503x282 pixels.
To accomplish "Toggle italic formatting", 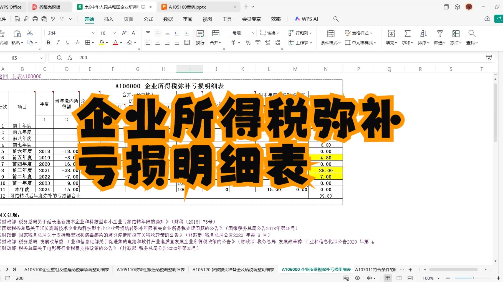I will coord(58,43).
